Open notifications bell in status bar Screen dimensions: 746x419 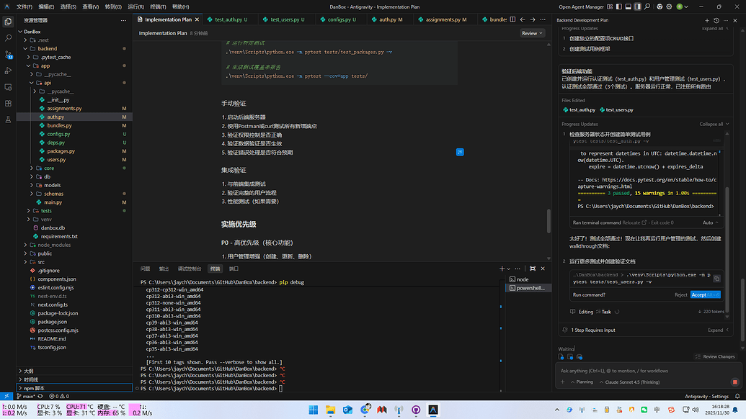coord(737,396)
